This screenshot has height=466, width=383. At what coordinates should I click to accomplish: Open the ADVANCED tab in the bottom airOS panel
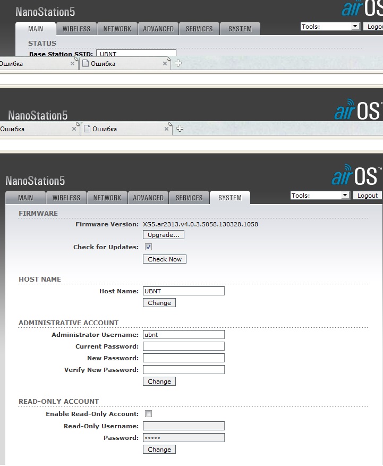point(148,198)
